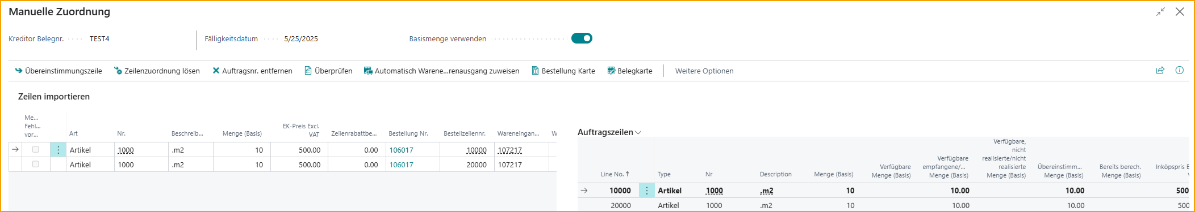Open the row menu for import line 10000
The height and width of the screenshot is (212, 1195).
click(58, 150)
